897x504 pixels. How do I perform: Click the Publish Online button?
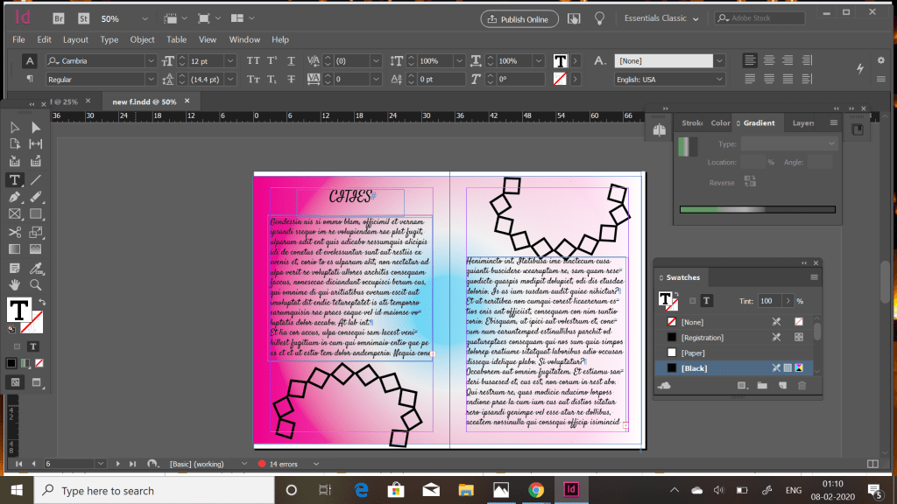point(519,18)
